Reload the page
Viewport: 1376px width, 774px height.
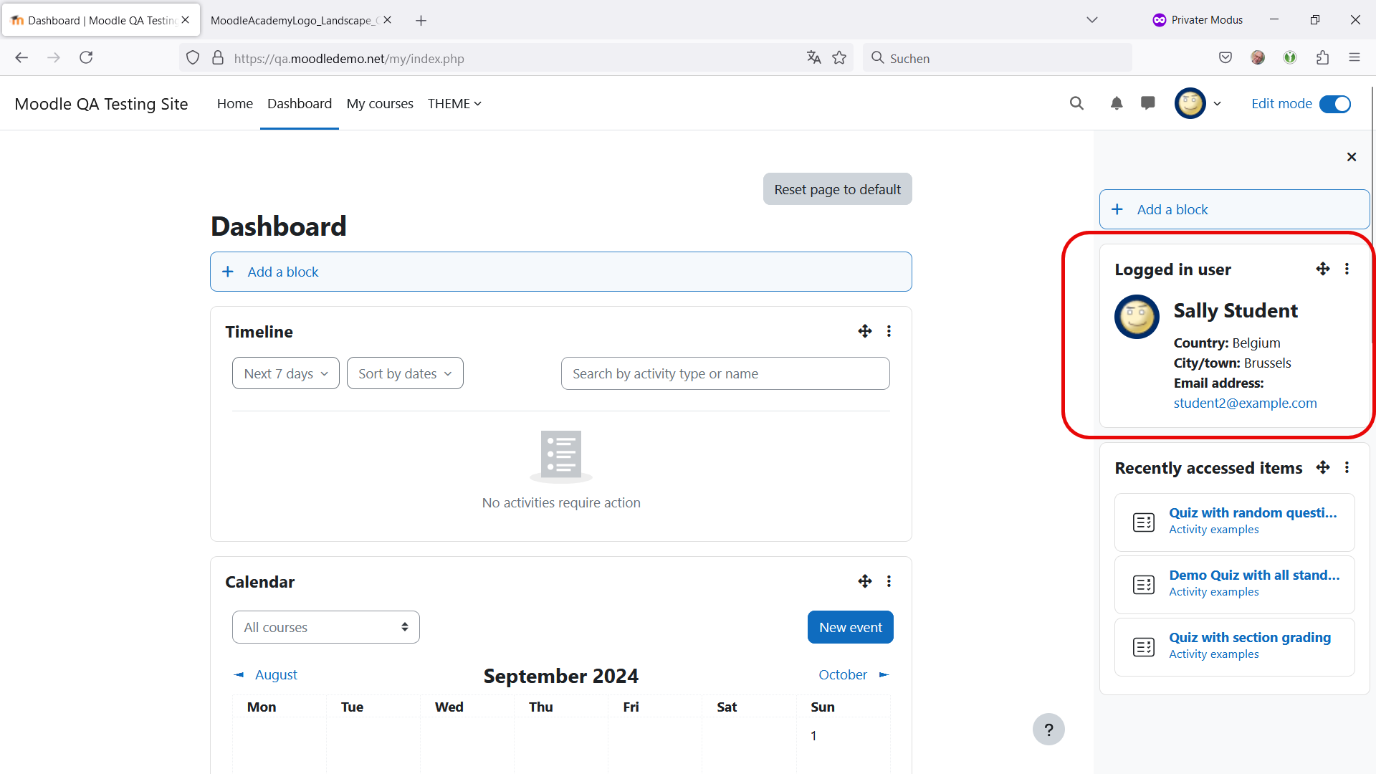[86, 57]
